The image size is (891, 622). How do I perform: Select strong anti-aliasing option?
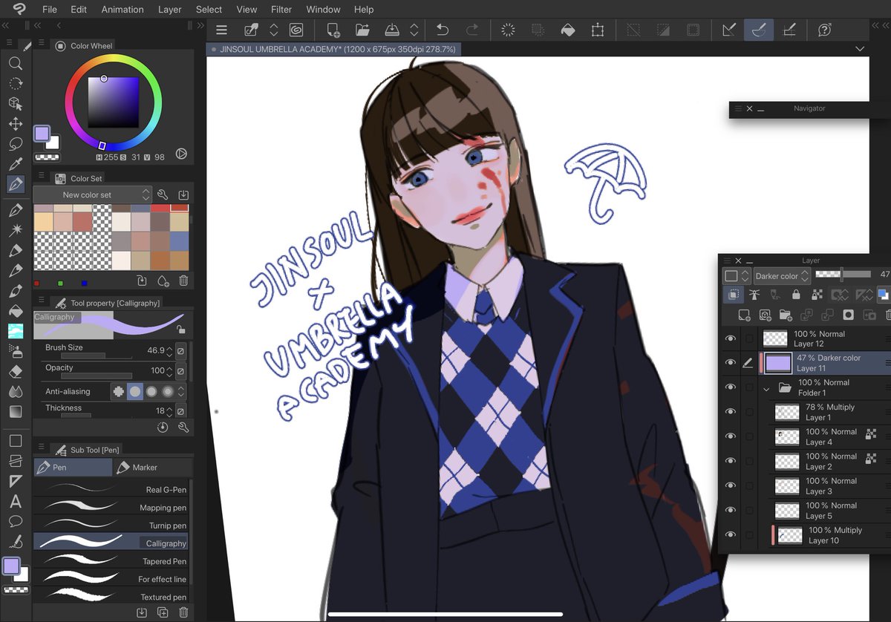point(168,391)
